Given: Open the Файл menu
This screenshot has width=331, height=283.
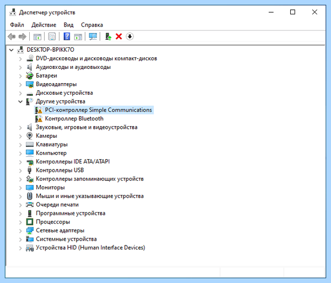Looking at the screenshot, I should tap(17, 25).
